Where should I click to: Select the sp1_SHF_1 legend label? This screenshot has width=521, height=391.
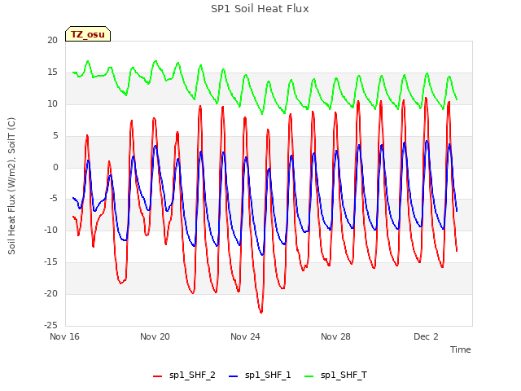coord(268,375)
